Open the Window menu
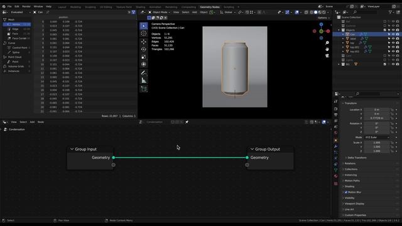The height and width of the screenshot is (226, 402). [38, 6]
